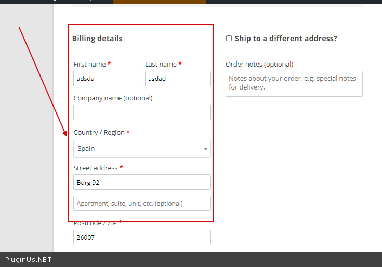The height and width of the screenshot is (267, 382).
Task: Click the Order notes text area
Action: point(294,83)
